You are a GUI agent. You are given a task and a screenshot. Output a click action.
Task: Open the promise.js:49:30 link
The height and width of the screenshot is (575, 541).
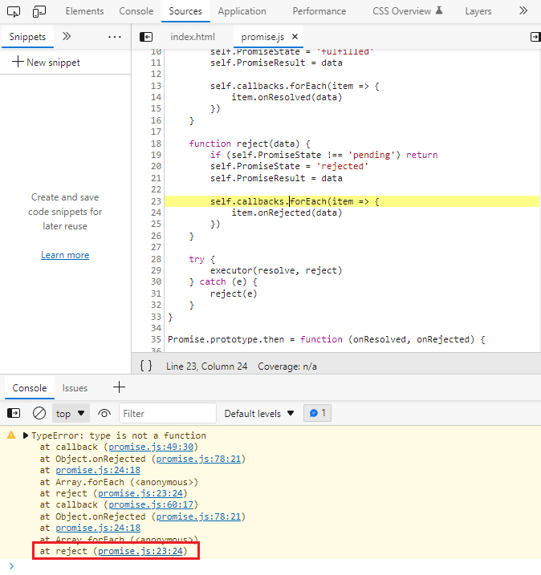pyautogui.click(x=151, y=447)
